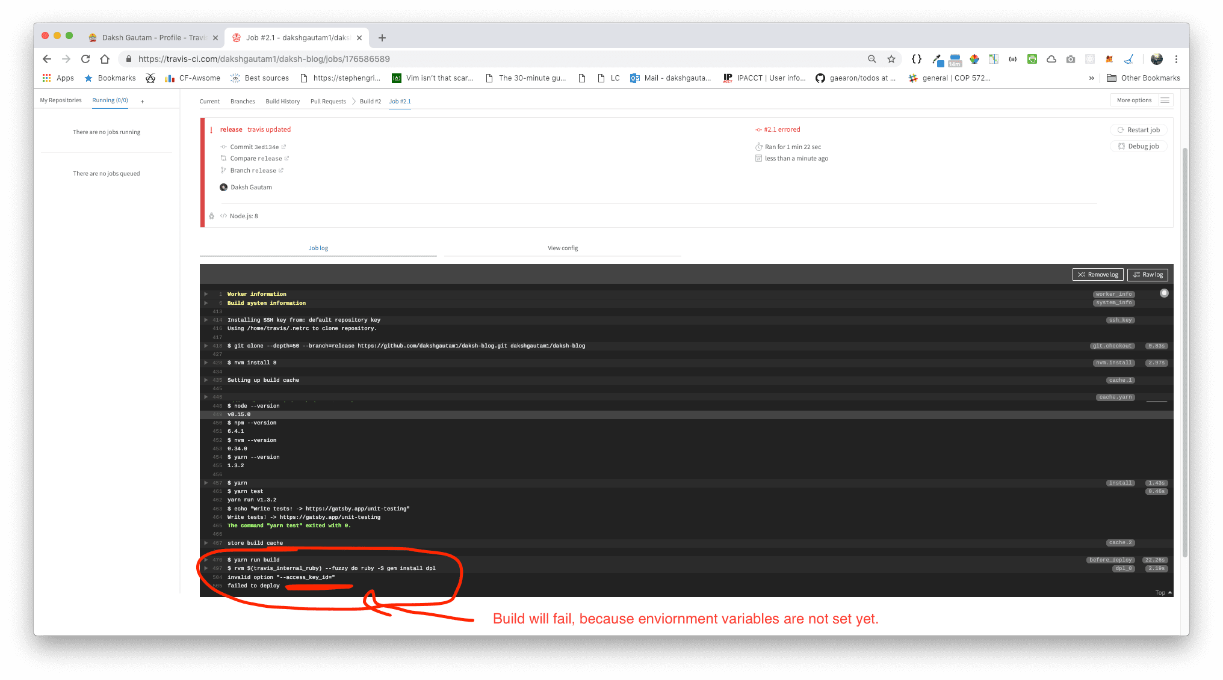This screenshot has width=1223, height=680.
Task: Open the zoom magnifier icon in address bar
Action: [872, 59]
